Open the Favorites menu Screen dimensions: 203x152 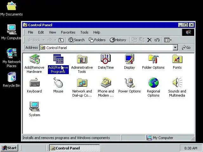(68, 32)
